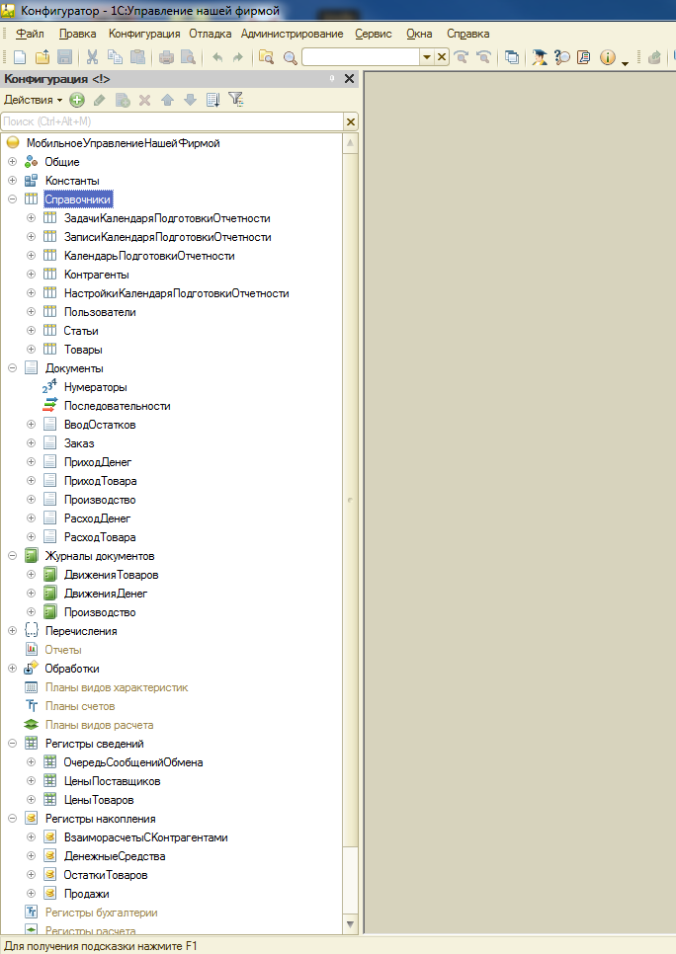Viewport: 676px width, 954px height.
Task: Open the search field dropdown arrow in toolbar
Action: tap(427, 57)
